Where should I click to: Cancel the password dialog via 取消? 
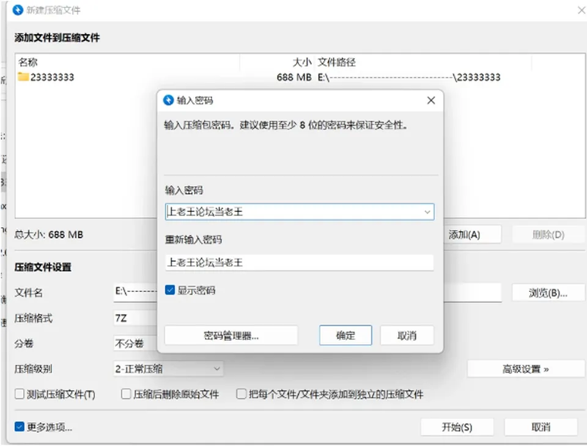click(407, 335)
